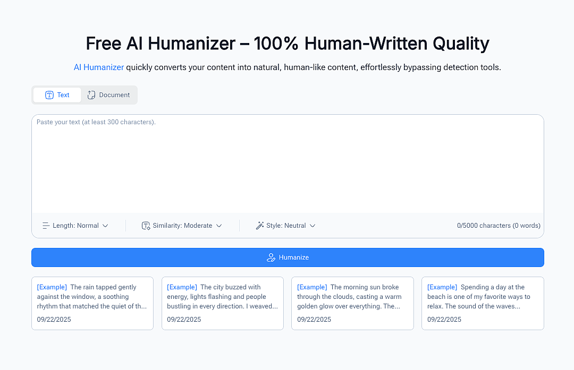Viewport: 574px width, 370px height.
Task: Click the Humanize button's person icon
Action: click(x=271, y=257)
